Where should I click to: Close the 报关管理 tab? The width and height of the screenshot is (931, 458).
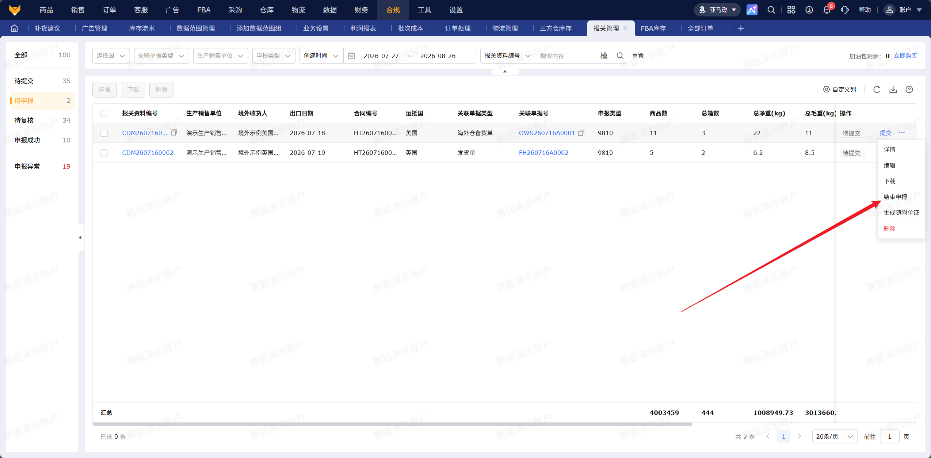626,28
